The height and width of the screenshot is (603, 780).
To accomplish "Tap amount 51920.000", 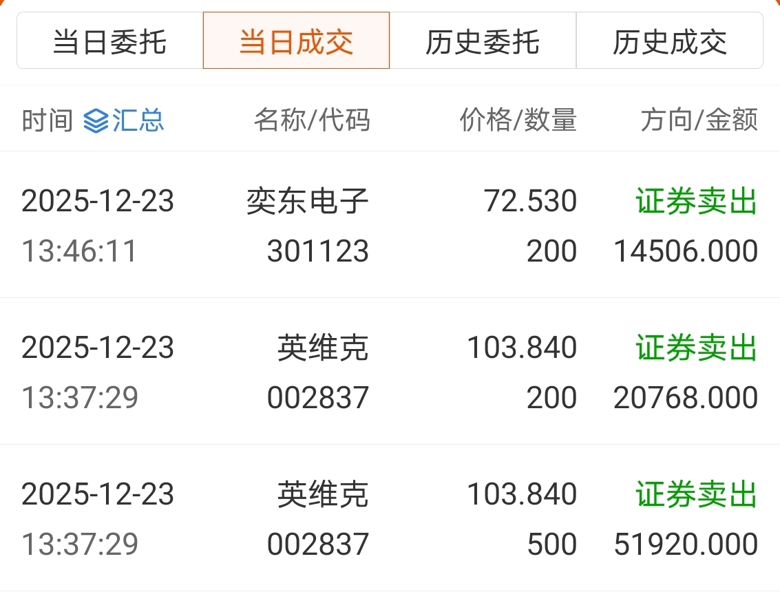I will 686,544.
